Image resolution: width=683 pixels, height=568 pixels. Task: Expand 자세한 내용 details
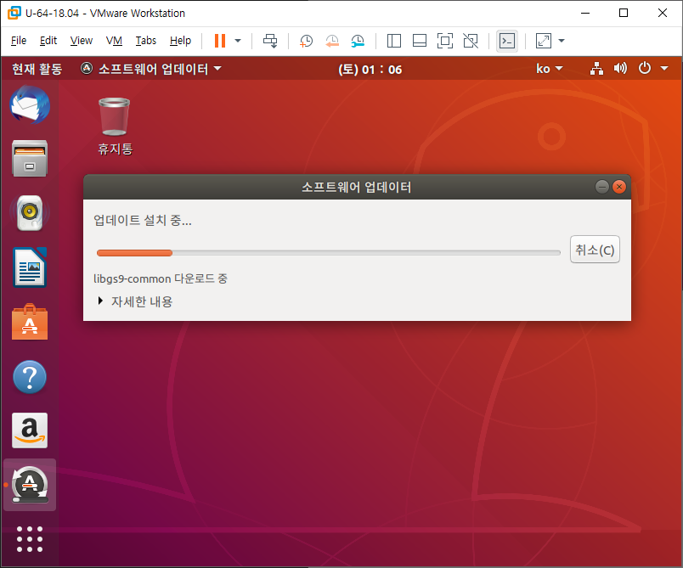point(135,301)
